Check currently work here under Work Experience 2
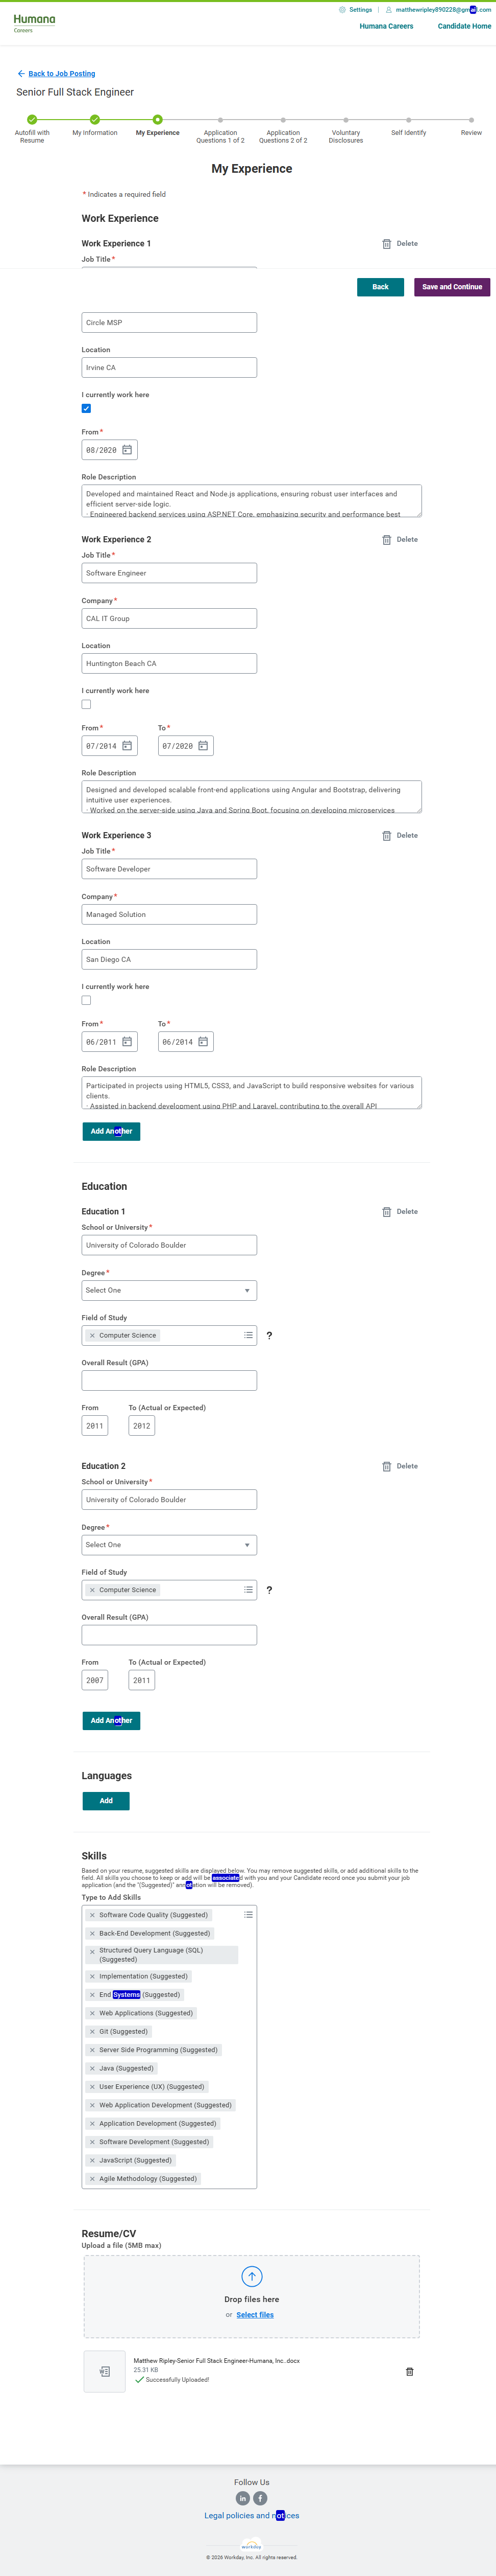The height and width of the screenshot is (2576, 496). point(86,704)
